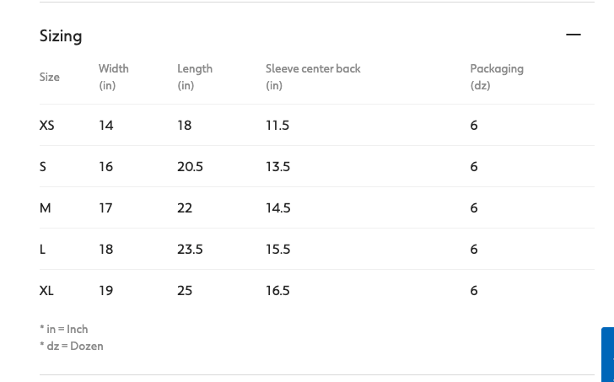
Task: Click the 20.5 length value
Action: click(190, 166)
